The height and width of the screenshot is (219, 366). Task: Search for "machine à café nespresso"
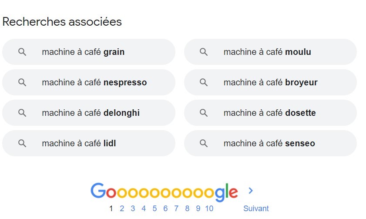94,82
